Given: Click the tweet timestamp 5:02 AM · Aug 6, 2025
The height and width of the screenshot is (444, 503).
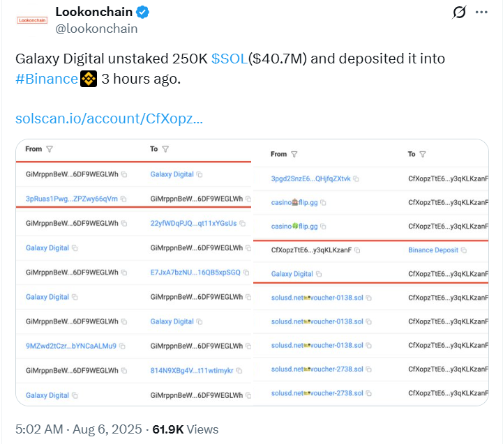Looking at the screenshot, I should 79,429.
